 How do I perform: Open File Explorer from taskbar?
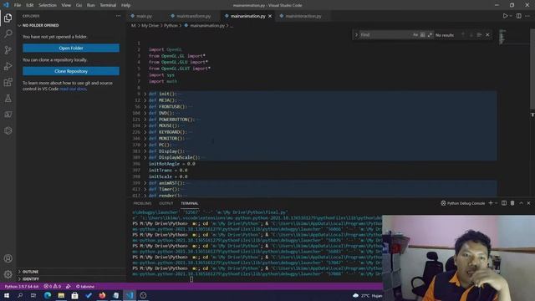coord(61,295)
